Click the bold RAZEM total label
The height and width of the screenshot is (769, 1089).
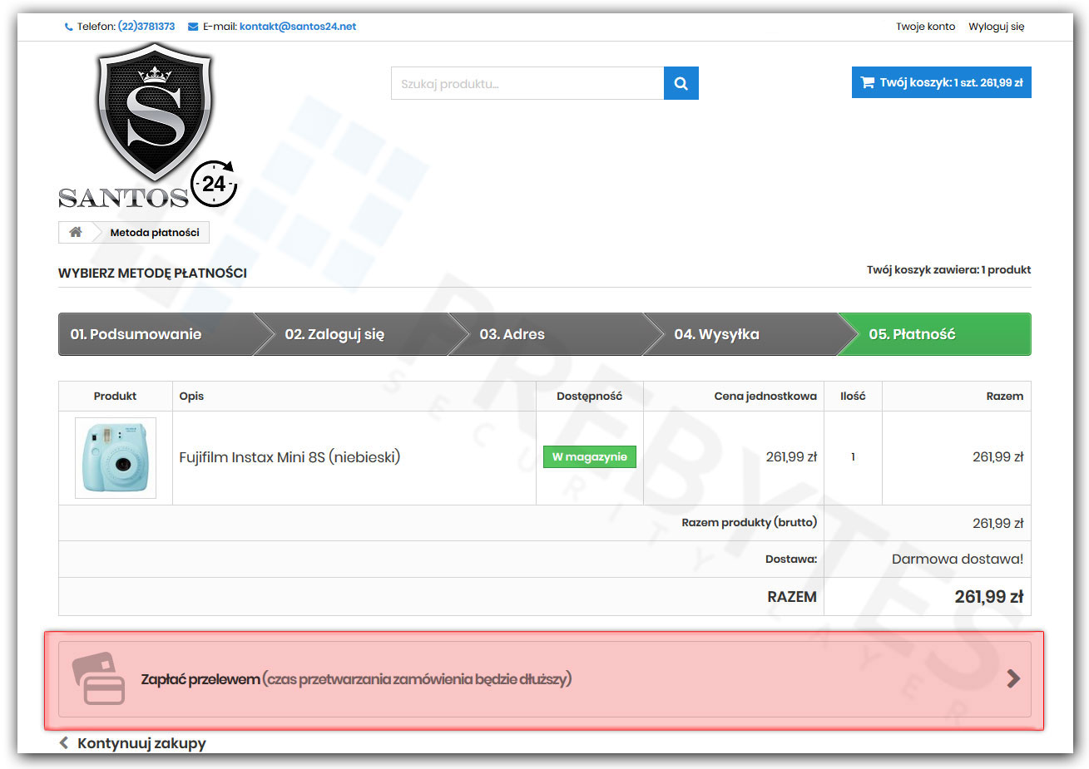792,597
